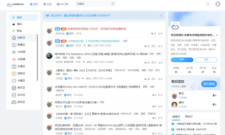The height and width of the screenshot is (135, 225).
Task: Click comment count icon on 各版规必看 post
Action: pos(153,46)
